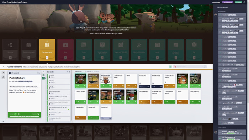Click the Activity Feed heading
This screenshot has height=140, width=249.
(x=223, y=7)
